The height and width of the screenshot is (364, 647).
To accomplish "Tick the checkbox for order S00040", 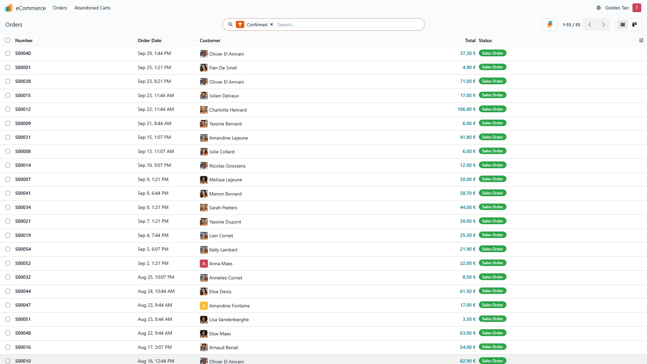I will (8, 53).
